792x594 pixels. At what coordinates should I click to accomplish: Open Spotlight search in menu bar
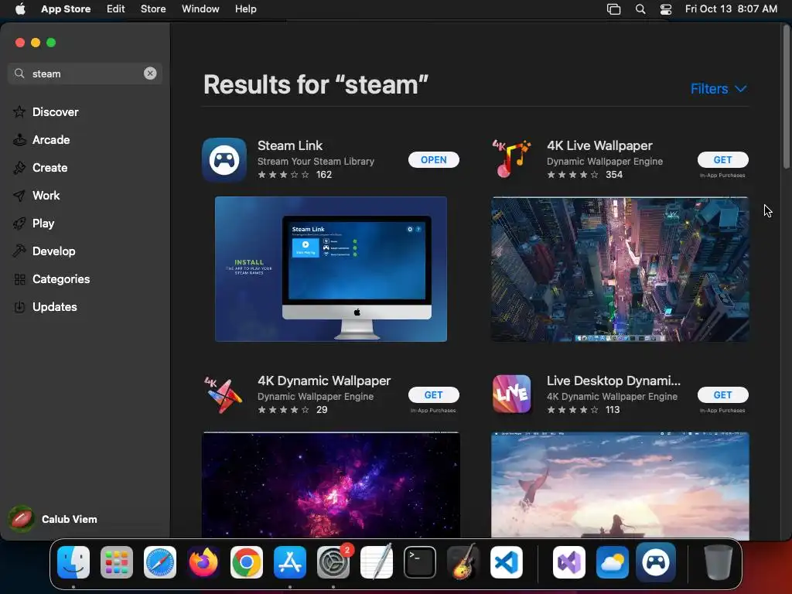click(640, 9)
